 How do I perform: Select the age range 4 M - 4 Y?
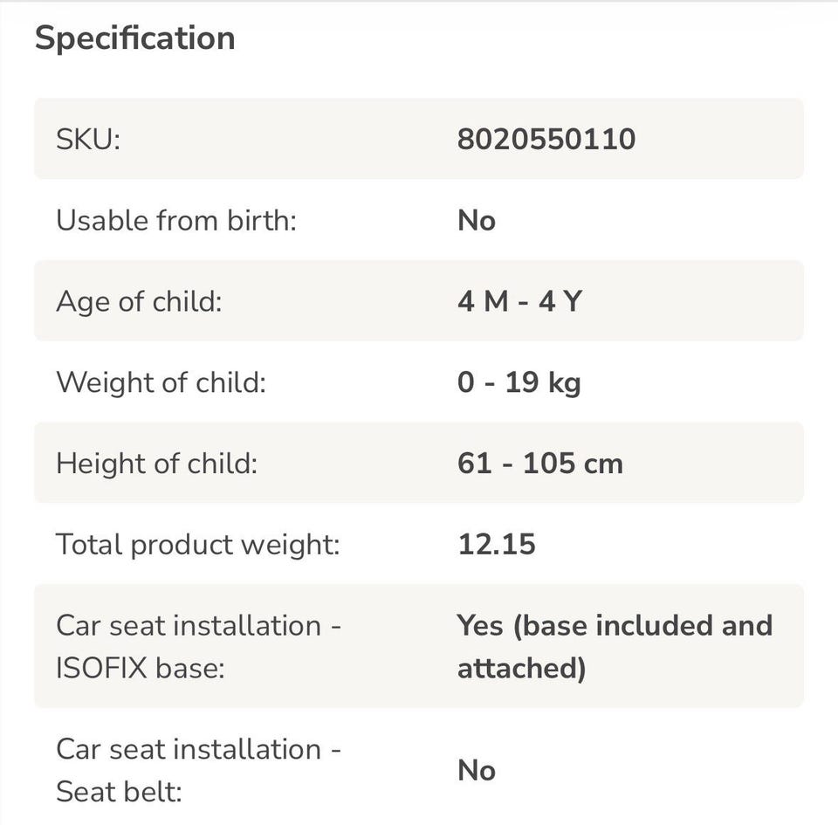tap(519, 301)
